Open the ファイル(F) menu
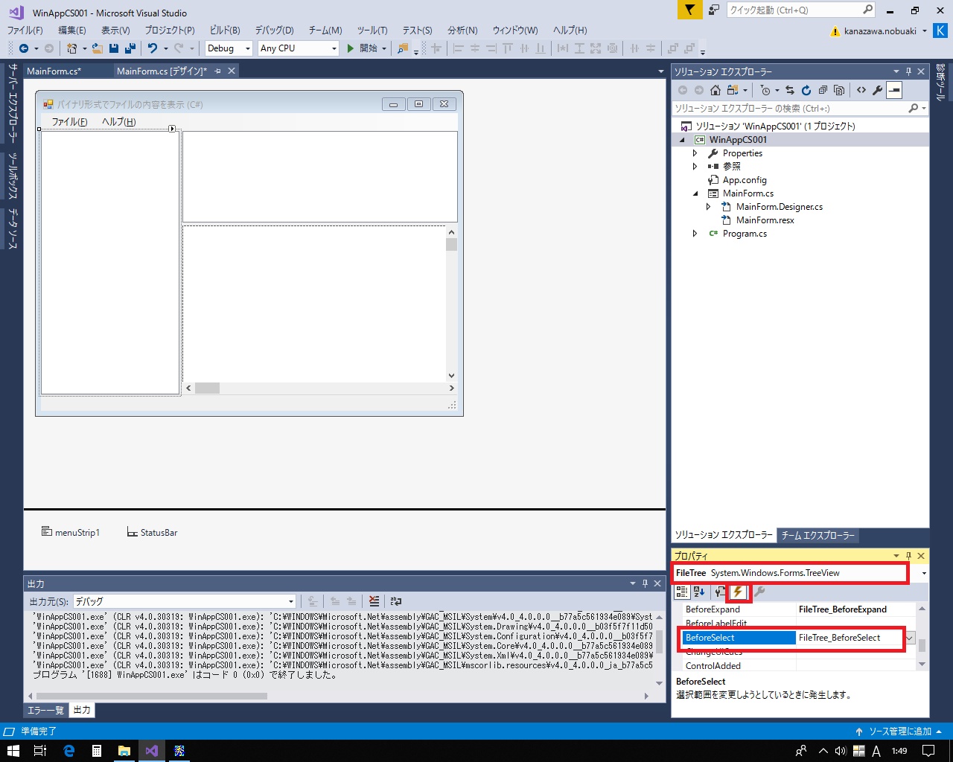Viewport: 953px width, 762px height. click(25, 30)
